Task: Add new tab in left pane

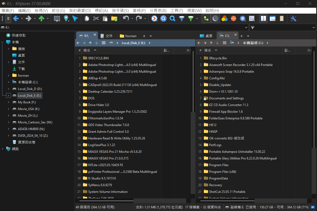Action: click(144, 36)
